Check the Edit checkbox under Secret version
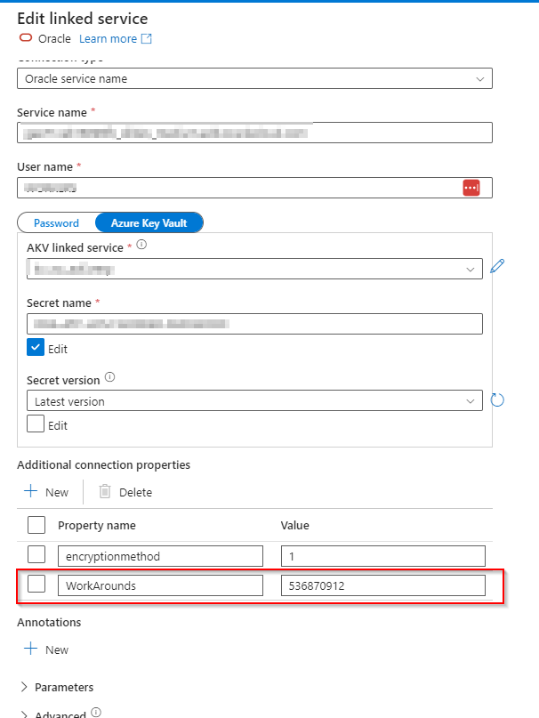The image size is (539, 718). tap(36, 424)
